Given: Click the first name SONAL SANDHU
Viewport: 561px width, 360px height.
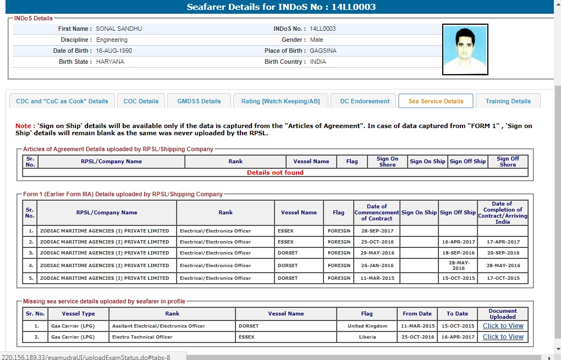Looking at the screenshot, I should click(x=119, y=29).
